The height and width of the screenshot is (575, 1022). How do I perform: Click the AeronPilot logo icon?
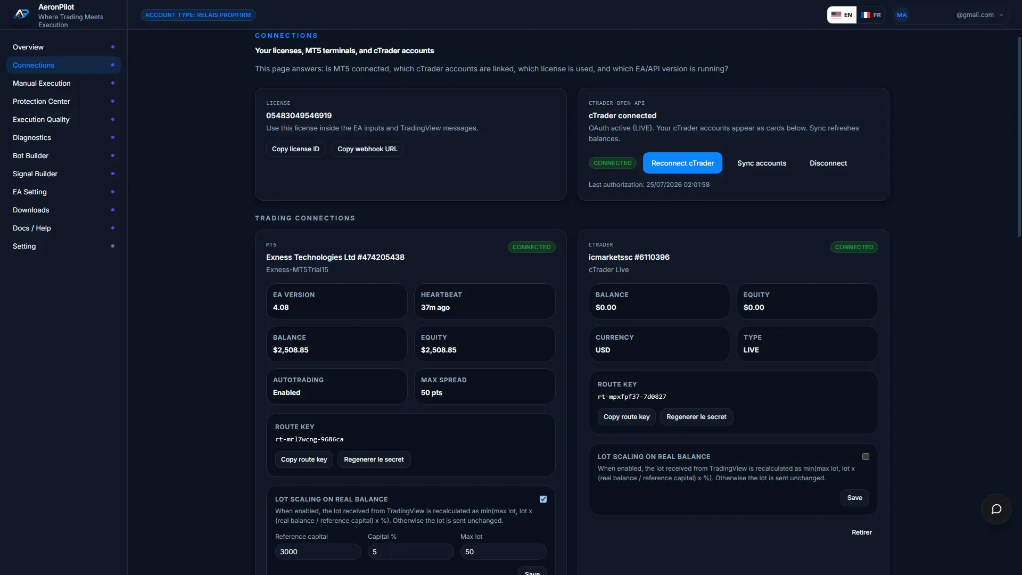pyautogui.click(x=21, y=15)
